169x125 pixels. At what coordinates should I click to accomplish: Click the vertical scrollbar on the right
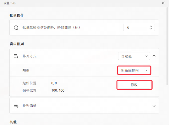tap(167, 46)
